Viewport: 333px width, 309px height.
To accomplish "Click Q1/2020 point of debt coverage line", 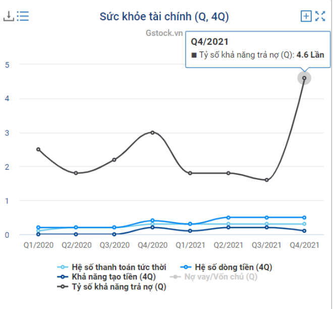I will pos(38,149).
